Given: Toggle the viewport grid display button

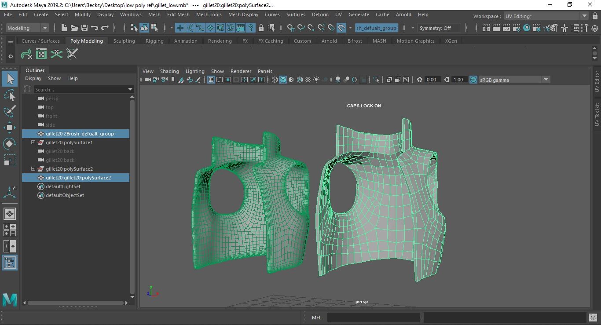Looking at the screenshot, I should (x=211, y=80).
